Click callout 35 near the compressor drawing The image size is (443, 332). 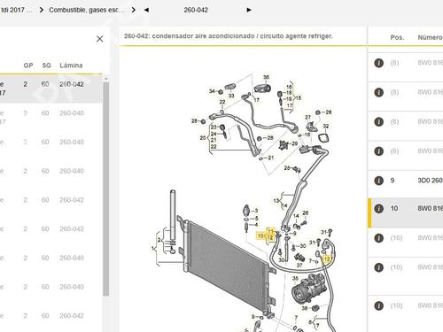click(295, 278)
